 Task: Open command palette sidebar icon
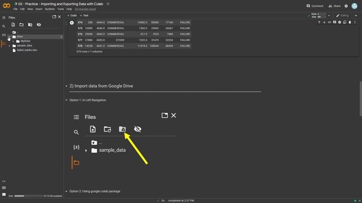click(x=4, y=188)
